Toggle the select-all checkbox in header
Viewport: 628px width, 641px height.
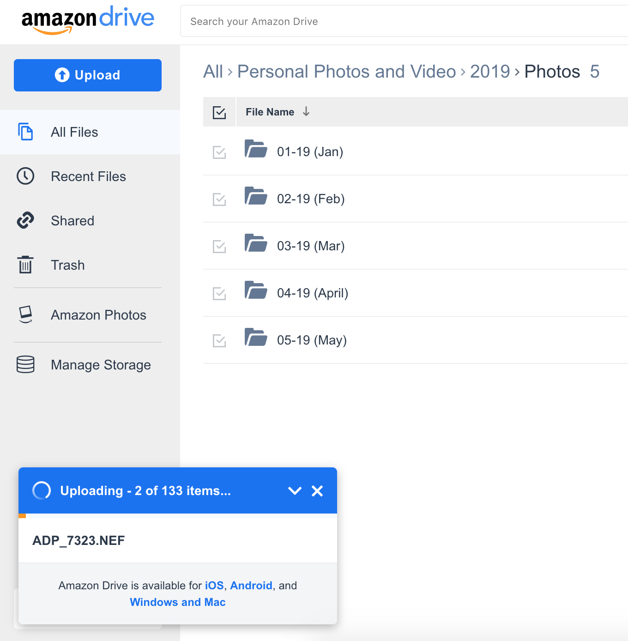(219, 112)
